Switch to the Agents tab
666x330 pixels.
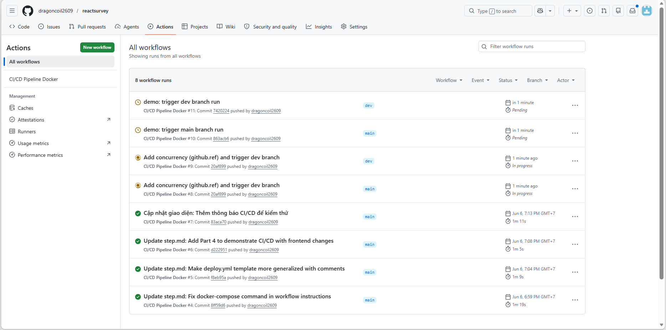click(x=127, y=27)
